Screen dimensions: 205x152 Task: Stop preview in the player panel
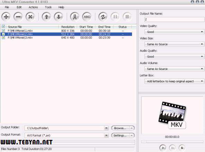(x=182, y=148)
